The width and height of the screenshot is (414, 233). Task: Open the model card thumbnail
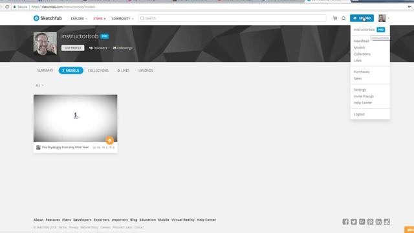(x=75, y=118)
